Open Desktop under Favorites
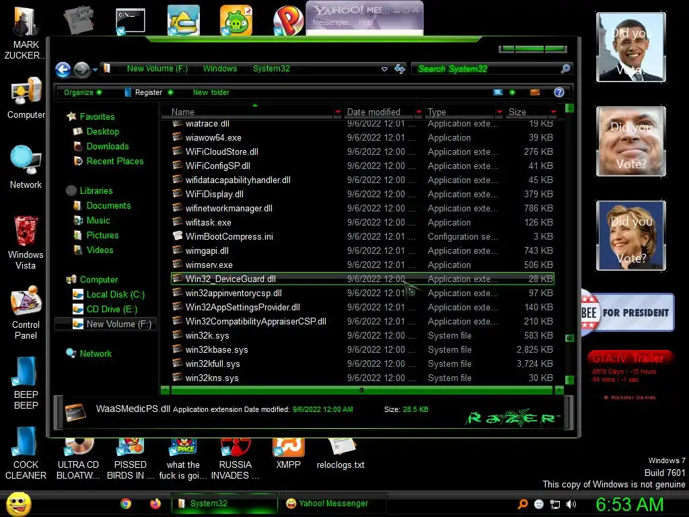Screen dimensions: 689x517 (102, 131)
